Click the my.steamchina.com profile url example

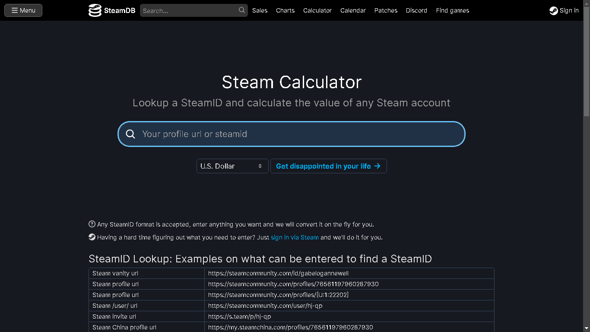(291, 327)
